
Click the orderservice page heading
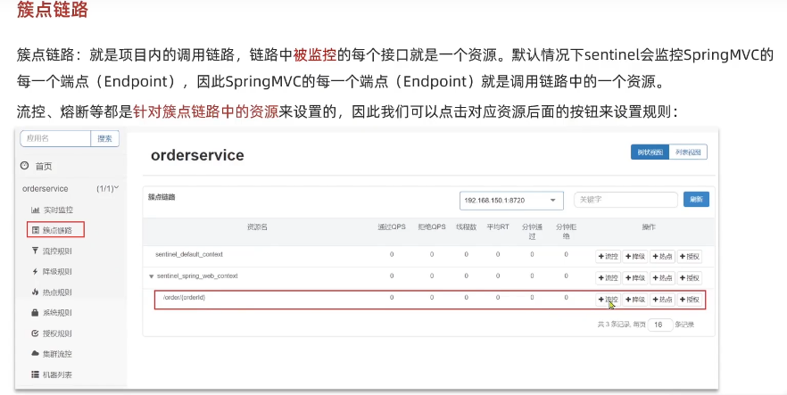[x=197, y=155]
